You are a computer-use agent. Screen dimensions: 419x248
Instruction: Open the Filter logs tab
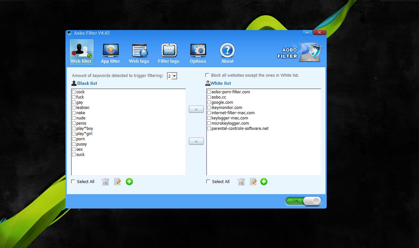(169, 53)
